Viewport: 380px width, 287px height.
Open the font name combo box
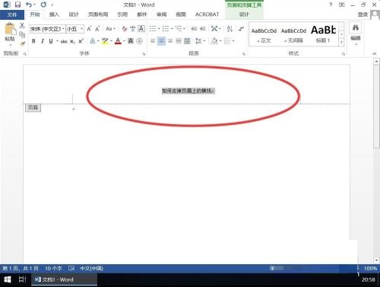(47, 29)
